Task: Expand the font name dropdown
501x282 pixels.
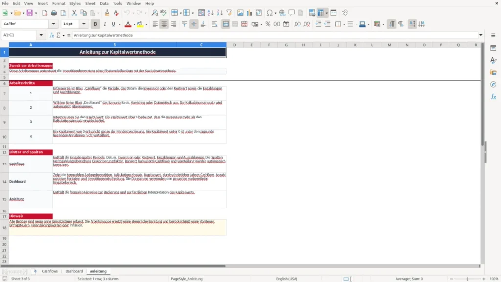Action: click(53, 23)
